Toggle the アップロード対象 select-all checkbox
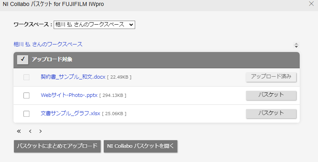Screen dimensions: 318x162 coord(23,59)
